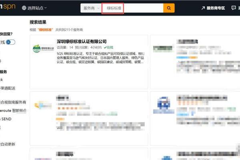Click the 咨询量: 14 text
The width and height of the screenshot is (240, 160).
pyautogui.click(x=65, y=48)
